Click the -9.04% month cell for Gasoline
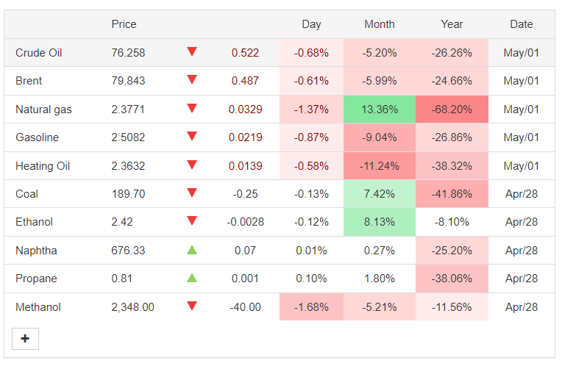The width and height of the screenshot is (562, 366). point(380,137)
